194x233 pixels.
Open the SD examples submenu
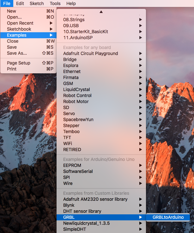tap(101, 107)
